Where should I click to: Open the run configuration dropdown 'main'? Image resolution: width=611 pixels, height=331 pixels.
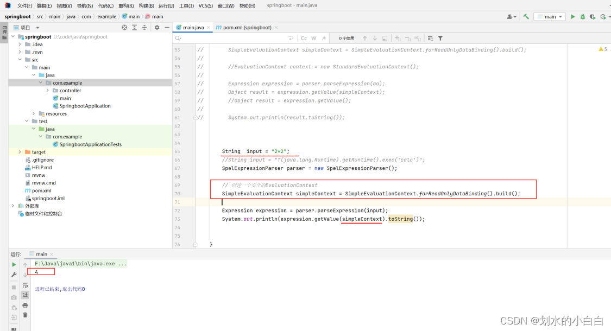pyautogui.click(x=550, y=17)
